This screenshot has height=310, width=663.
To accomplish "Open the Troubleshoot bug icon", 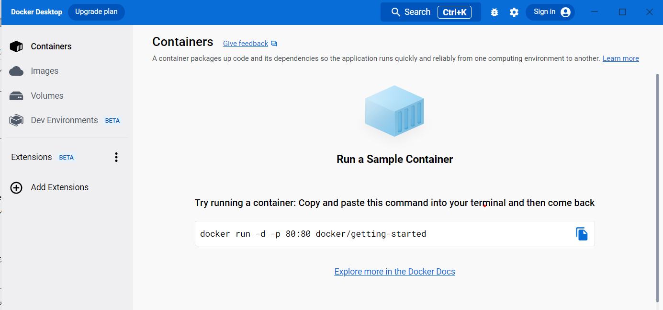I will click(x=494, y=12).
